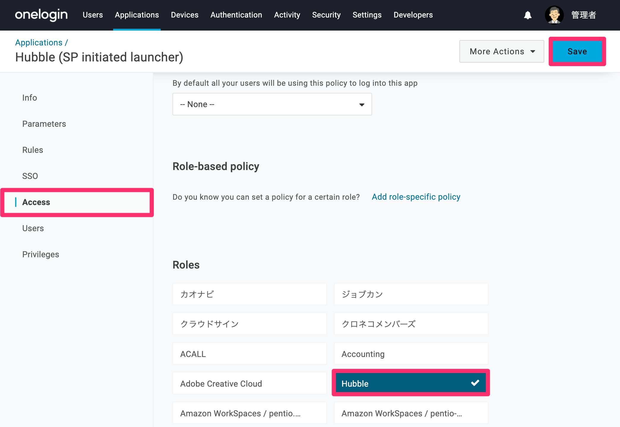Toggle the ACALL role
The width and height of the screenshot is (620, 427).
tap(250, 353)
